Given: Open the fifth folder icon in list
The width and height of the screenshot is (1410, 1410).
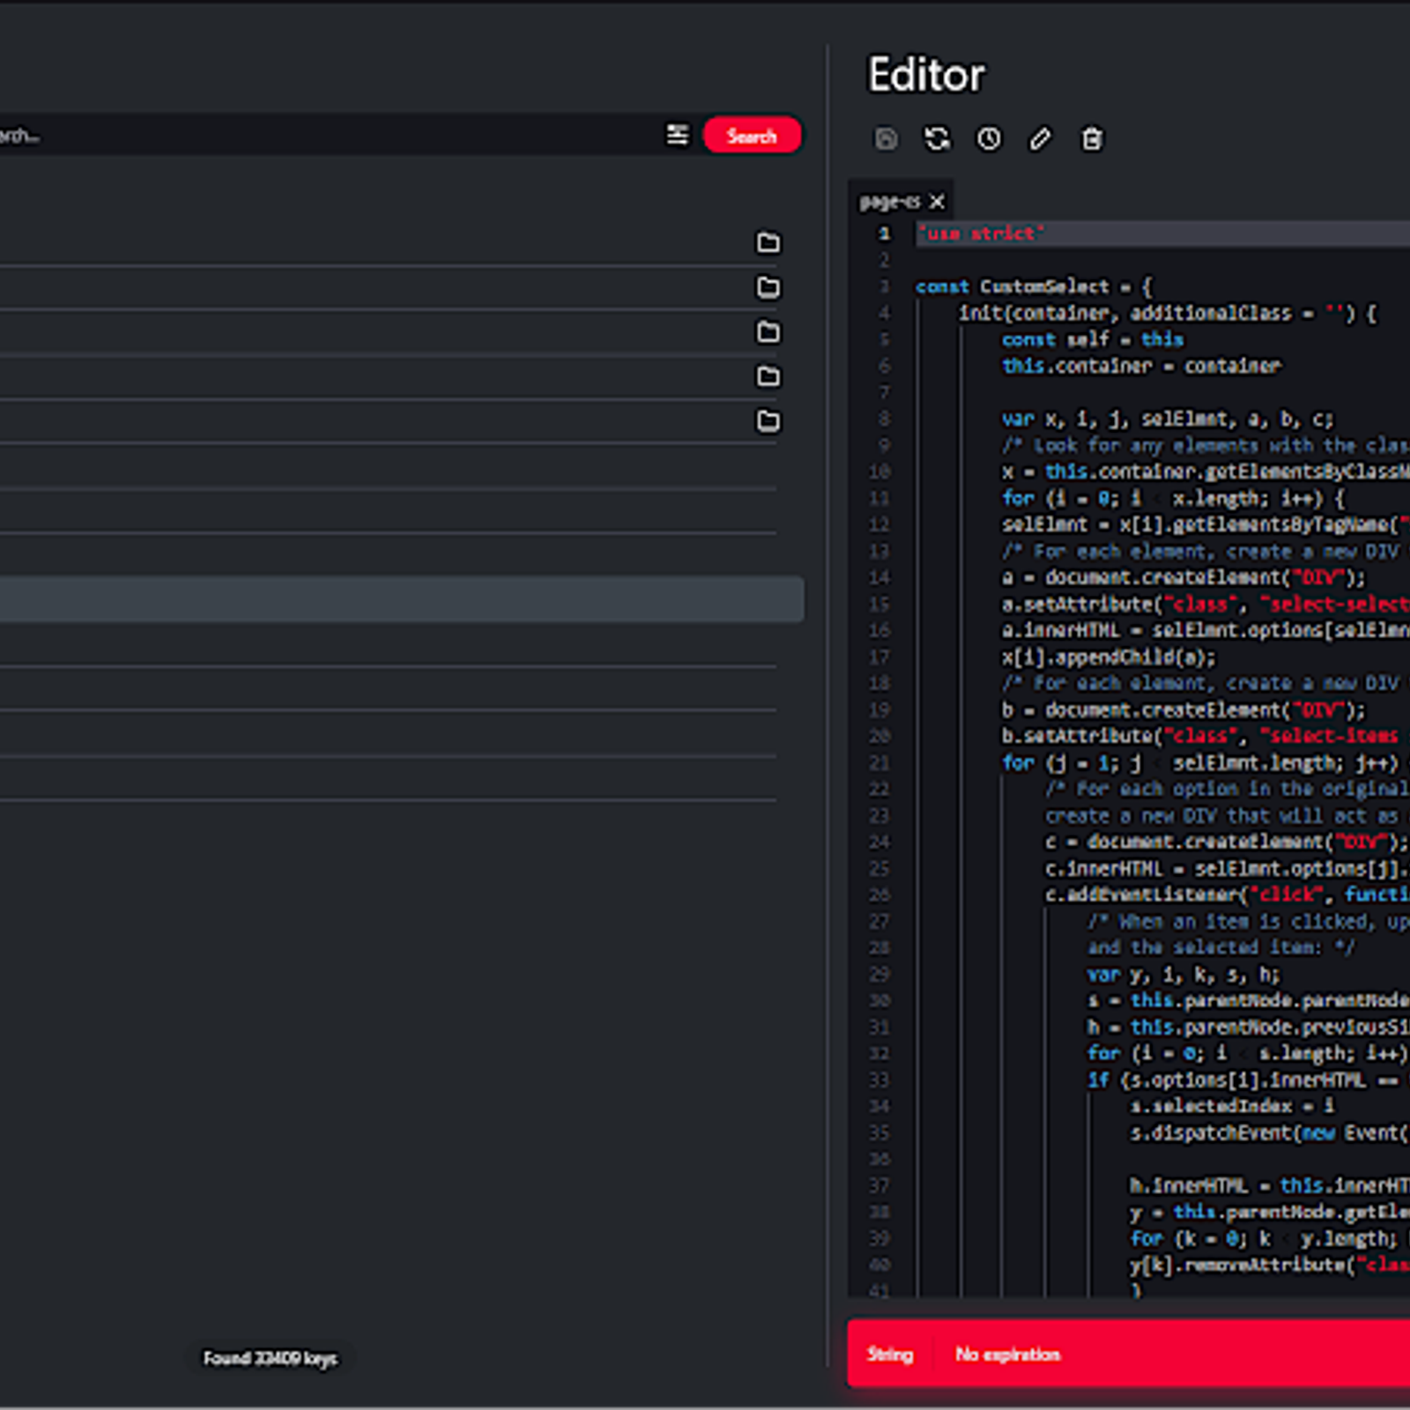Looking at the screenshot, I should point(768,421).
